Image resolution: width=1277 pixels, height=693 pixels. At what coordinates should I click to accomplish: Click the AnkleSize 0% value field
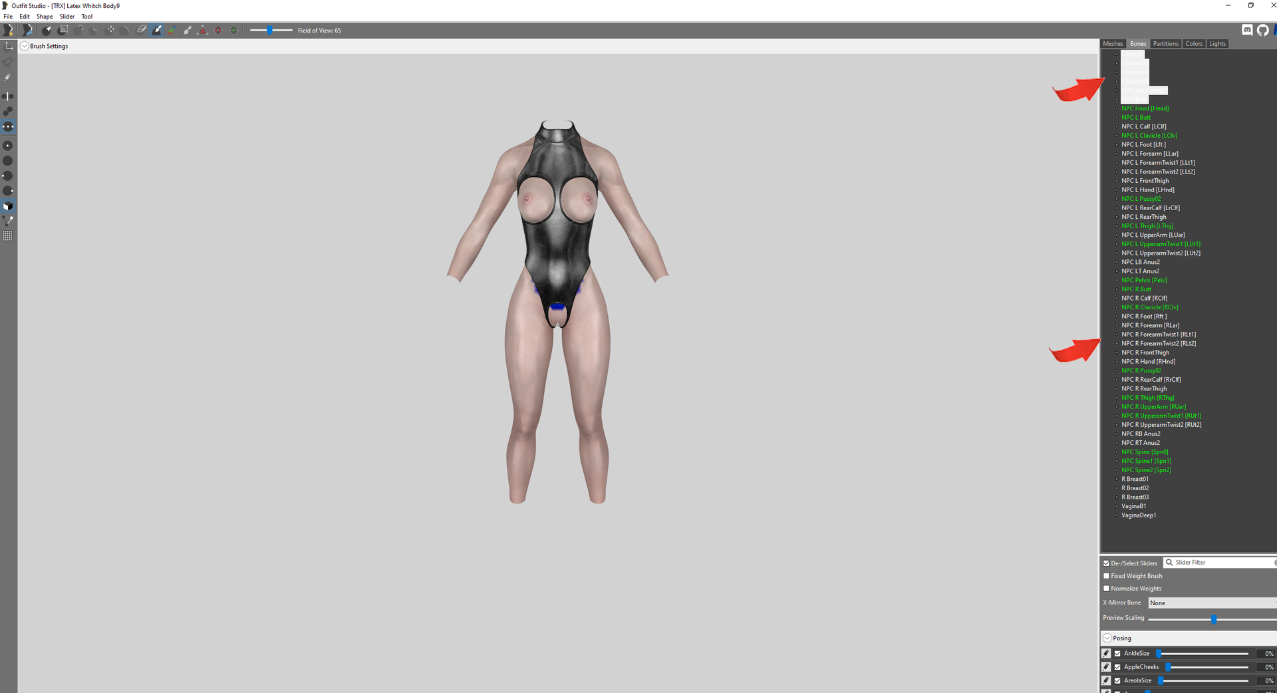point(1266,654)
